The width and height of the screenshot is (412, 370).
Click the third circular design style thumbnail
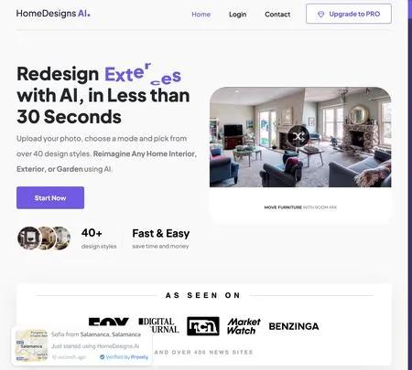(62, 238)
